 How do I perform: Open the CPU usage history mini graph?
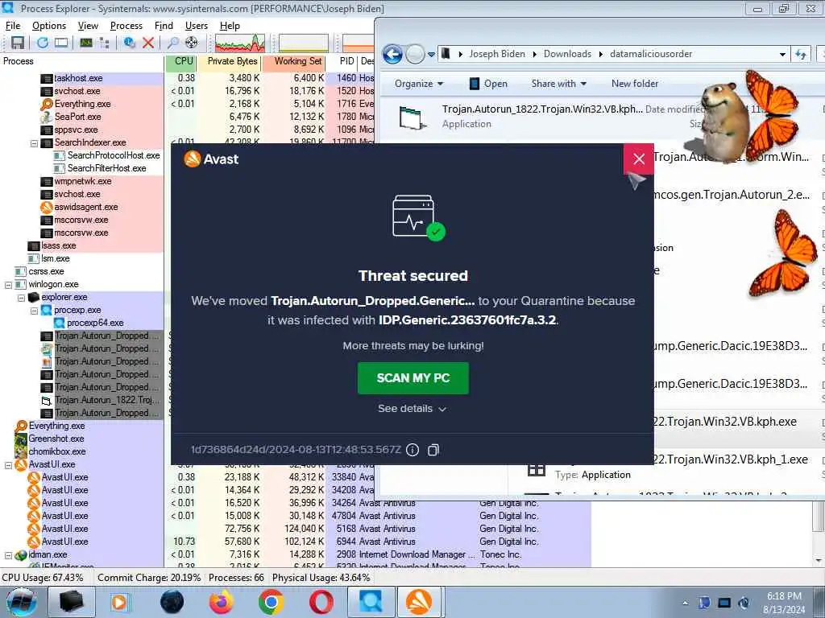[239, 43]
